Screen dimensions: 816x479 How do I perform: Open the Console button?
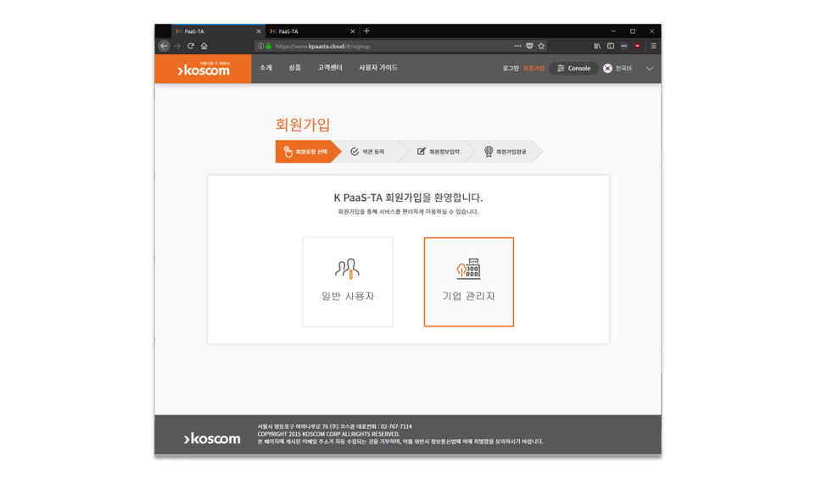(573, 69)
